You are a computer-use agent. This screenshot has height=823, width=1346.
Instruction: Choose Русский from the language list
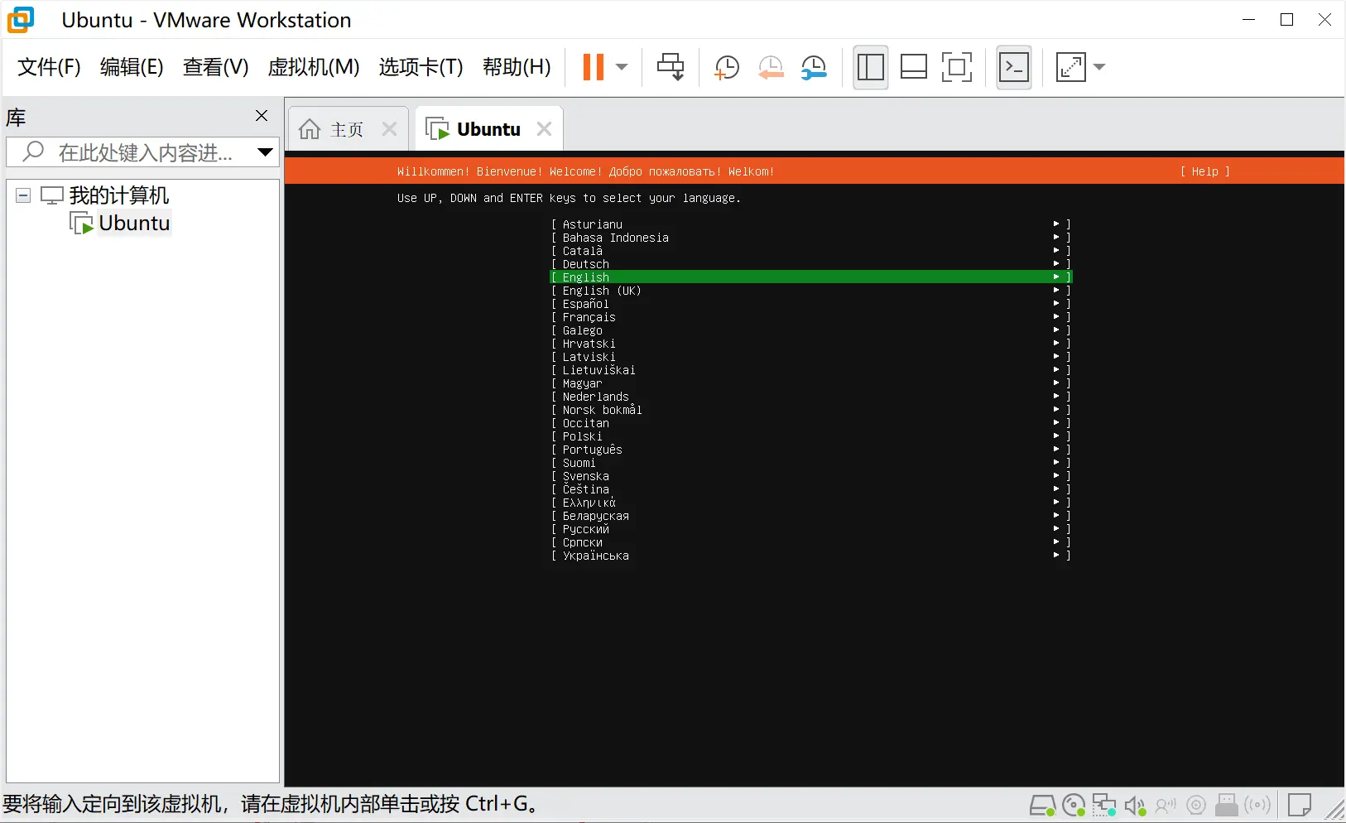pos(811,529)
